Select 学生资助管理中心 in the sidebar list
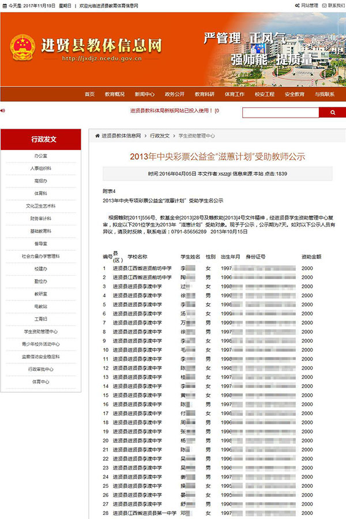This screenshot has height=519, width=346. [x=40, y=332]
